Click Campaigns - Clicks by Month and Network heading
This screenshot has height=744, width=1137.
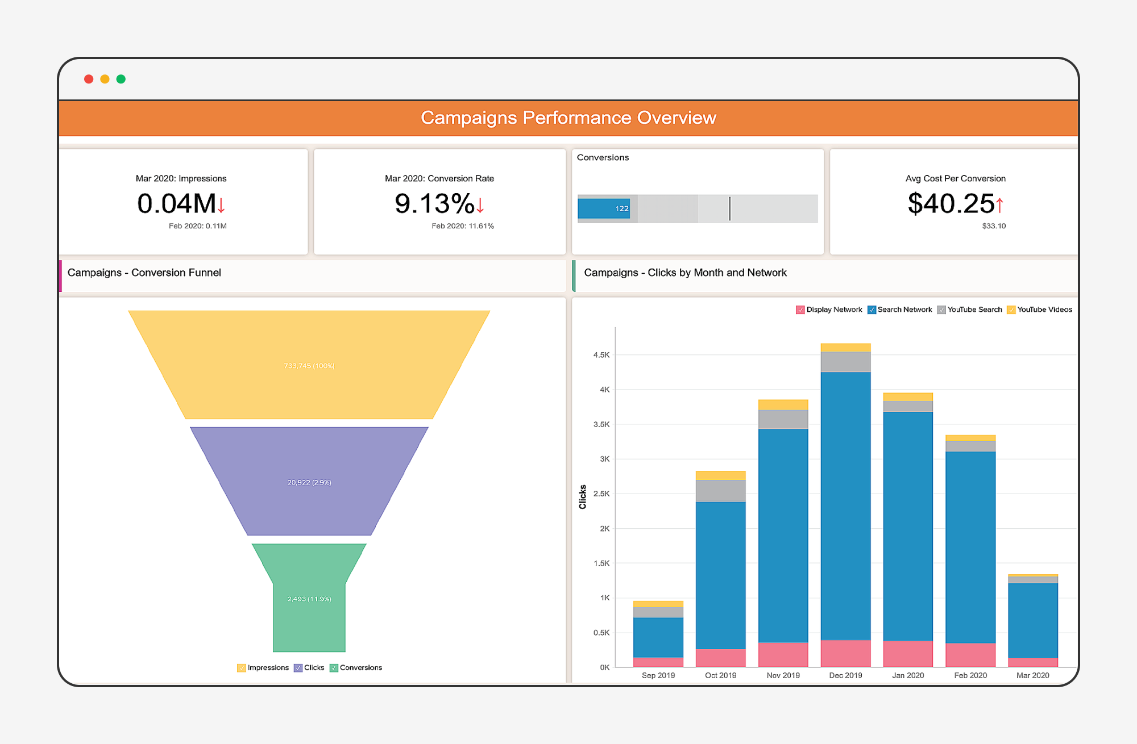coord(685,273)
